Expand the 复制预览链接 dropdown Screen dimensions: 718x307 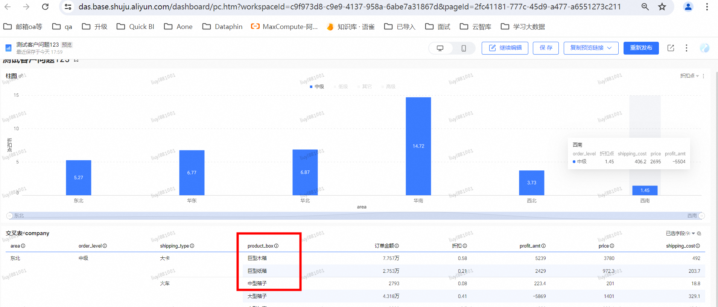pyautogui.click(x=591, y=48)
